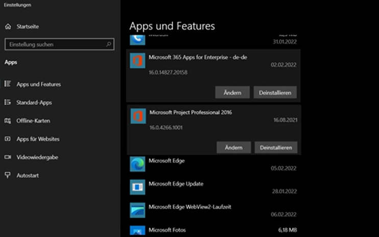Screen dimensions: 379x237
Task: Click the Microsoft Project Professional 2016 icon
Action: coord(138,116)
